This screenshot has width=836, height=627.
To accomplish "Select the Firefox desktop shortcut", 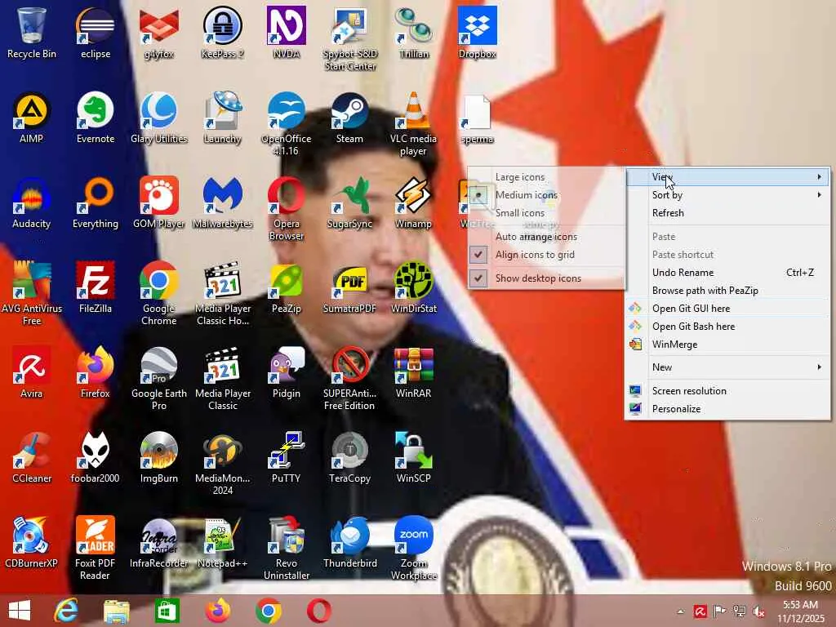I will (96, 372).
